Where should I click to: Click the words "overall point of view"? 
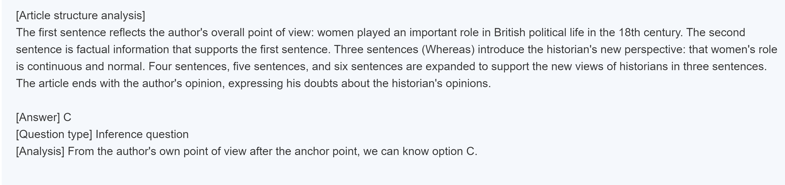pyautogui.click(x=262, y=33)
